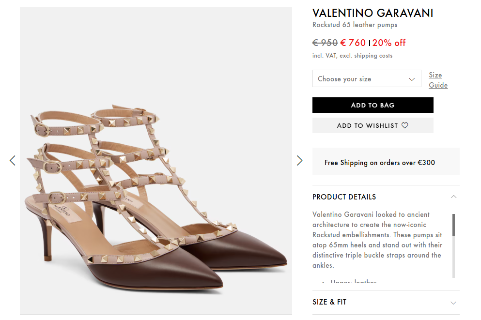Select the Size & Fit section header
This screenshot has width=481, height=320.
(x=329, y=302)
